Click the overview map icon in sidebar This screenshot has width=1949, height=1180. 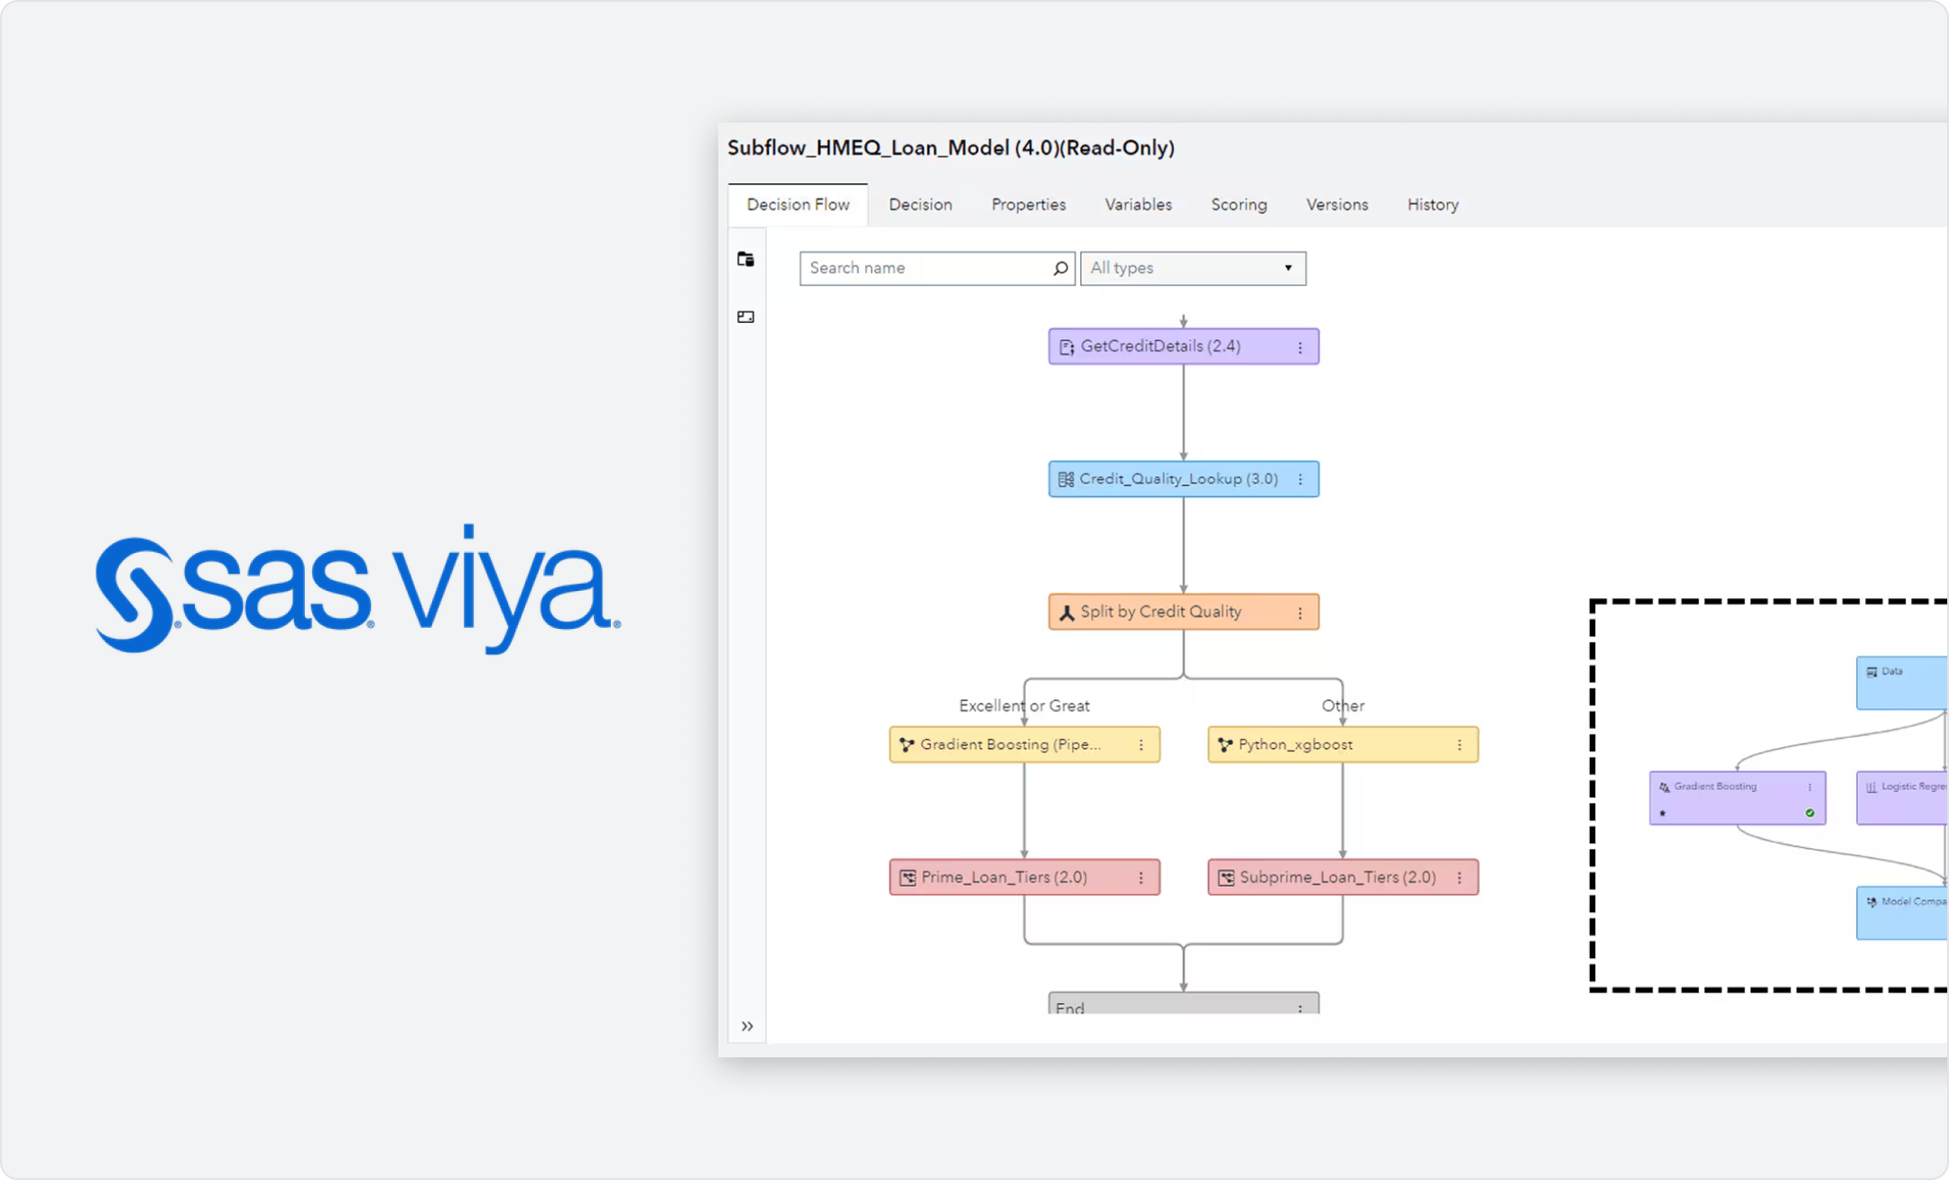pyautogui.click(x=745, y=317)
